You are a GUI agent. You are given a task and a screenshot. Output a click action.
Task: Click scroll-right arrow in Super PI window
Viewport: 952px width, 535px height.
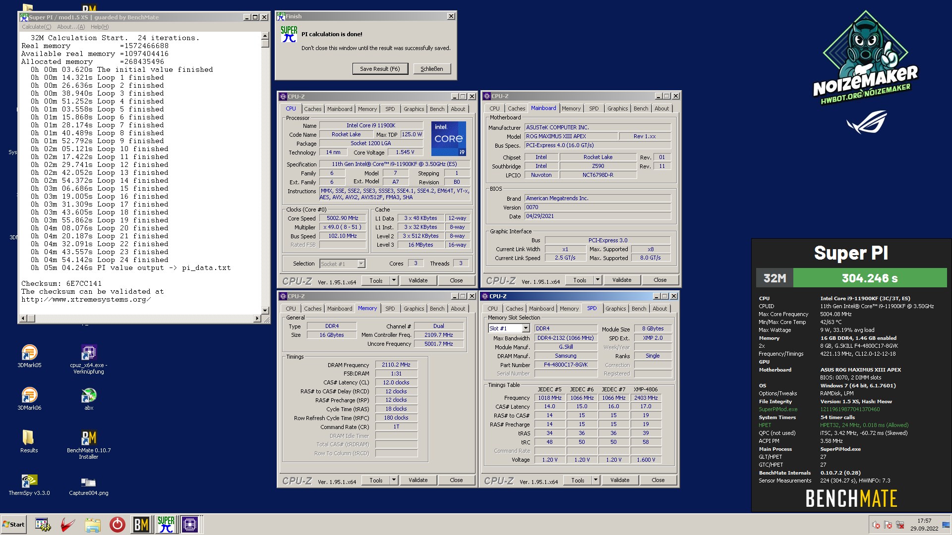257,318
